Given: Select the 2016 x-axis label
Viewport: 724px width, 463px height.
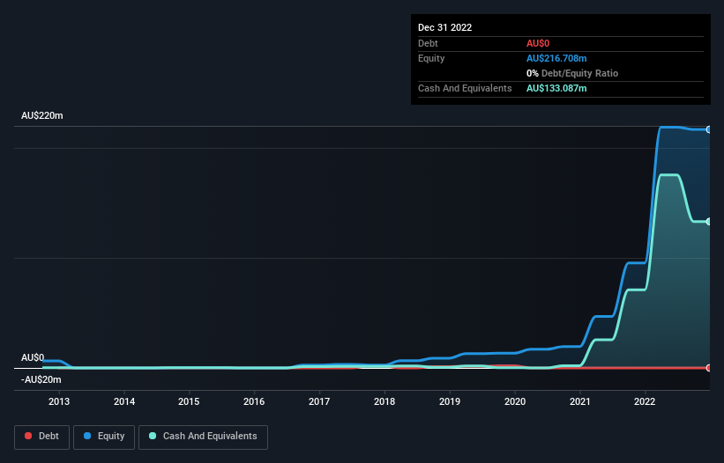Looking at the screenshot, I should coord(254,401).
